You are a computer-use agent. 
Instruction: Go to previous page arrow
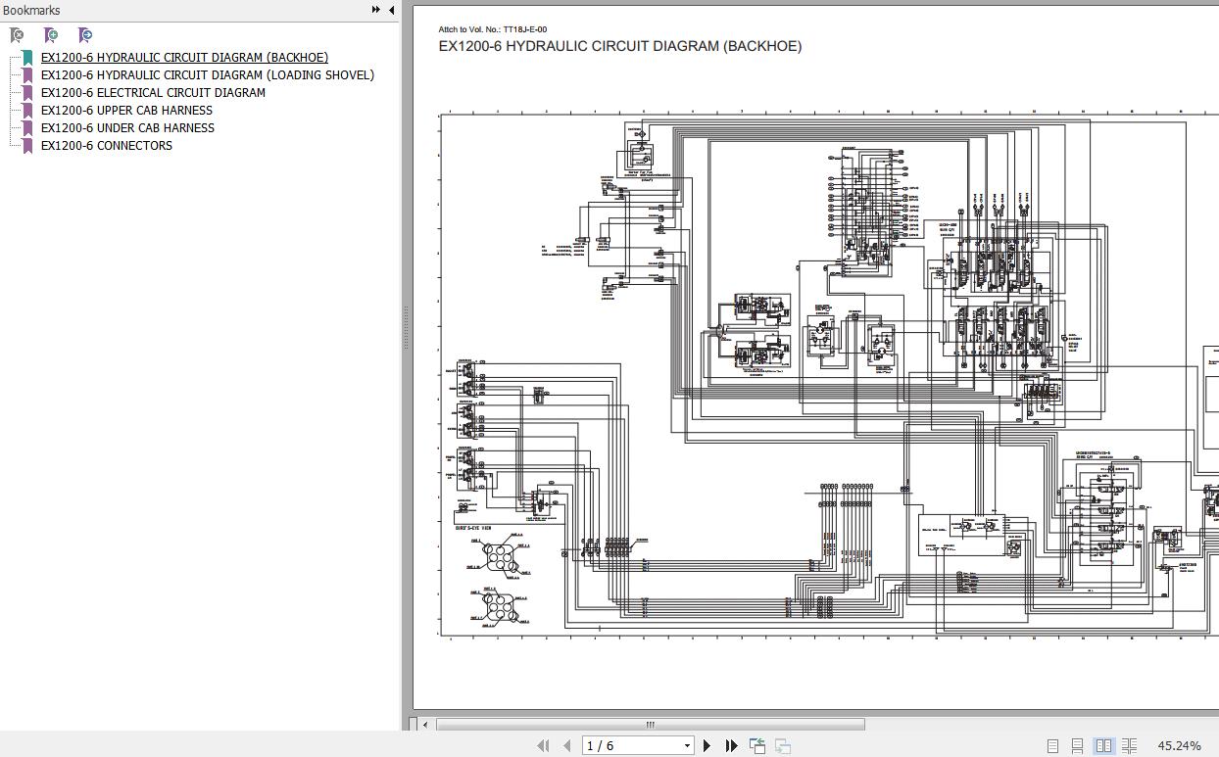(566, 745)
